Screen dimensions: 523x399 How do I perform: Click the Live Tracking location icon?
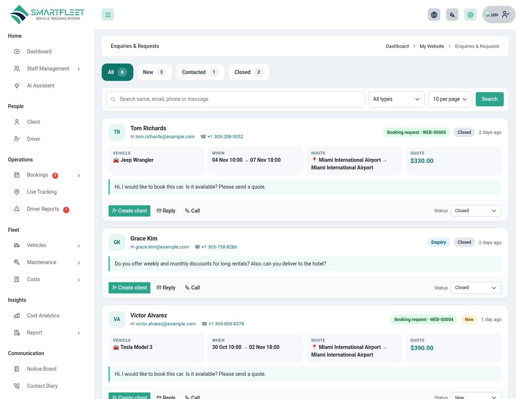pos(17,192)
